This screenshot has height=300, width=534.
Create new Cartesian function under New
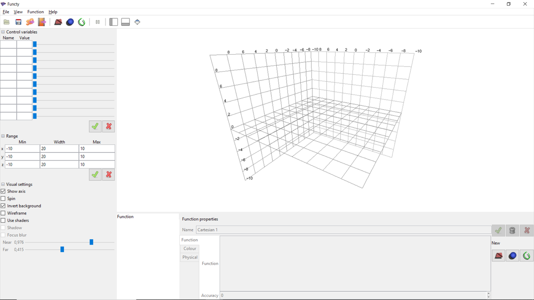coord(498,256)
